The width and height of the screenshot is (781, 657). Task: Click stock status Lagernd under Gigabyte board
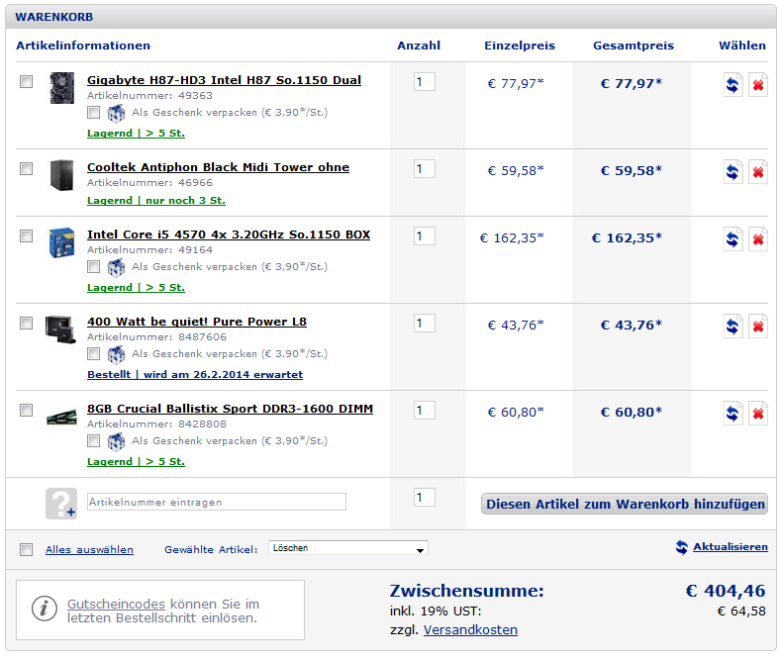(136, 134)
